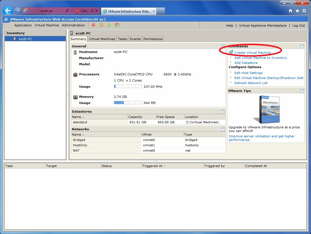Click the host icon beside scott-PC heading
311x234 pixels.
pyautogui.click(x=72, y=33)
